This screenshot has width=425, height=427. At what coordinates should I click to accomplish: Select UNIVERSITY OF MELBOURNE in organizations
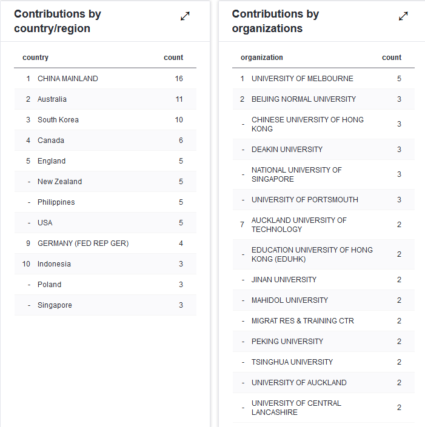click(303, 79)
